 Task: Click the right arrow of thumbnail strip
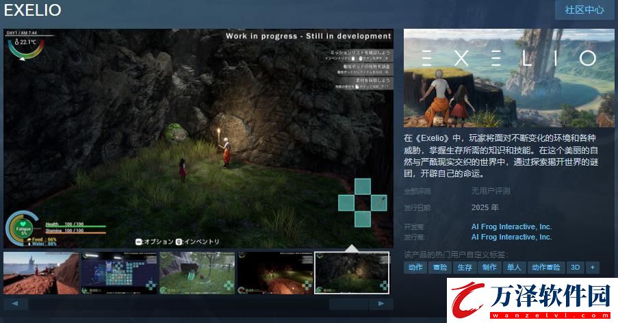(381, 304)
